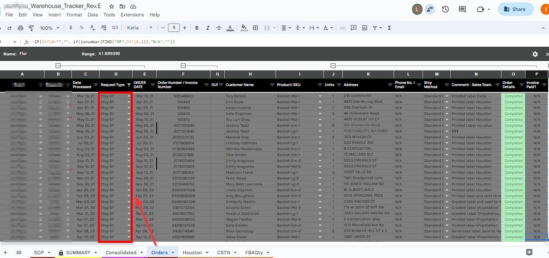Switch to the Consolidated sheet tab
This screenshot has height=258, width=549.
tap(124, 253)
